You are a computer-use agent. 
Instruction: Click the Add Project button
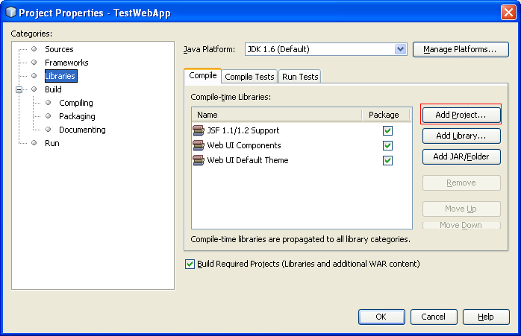point(461,115)
